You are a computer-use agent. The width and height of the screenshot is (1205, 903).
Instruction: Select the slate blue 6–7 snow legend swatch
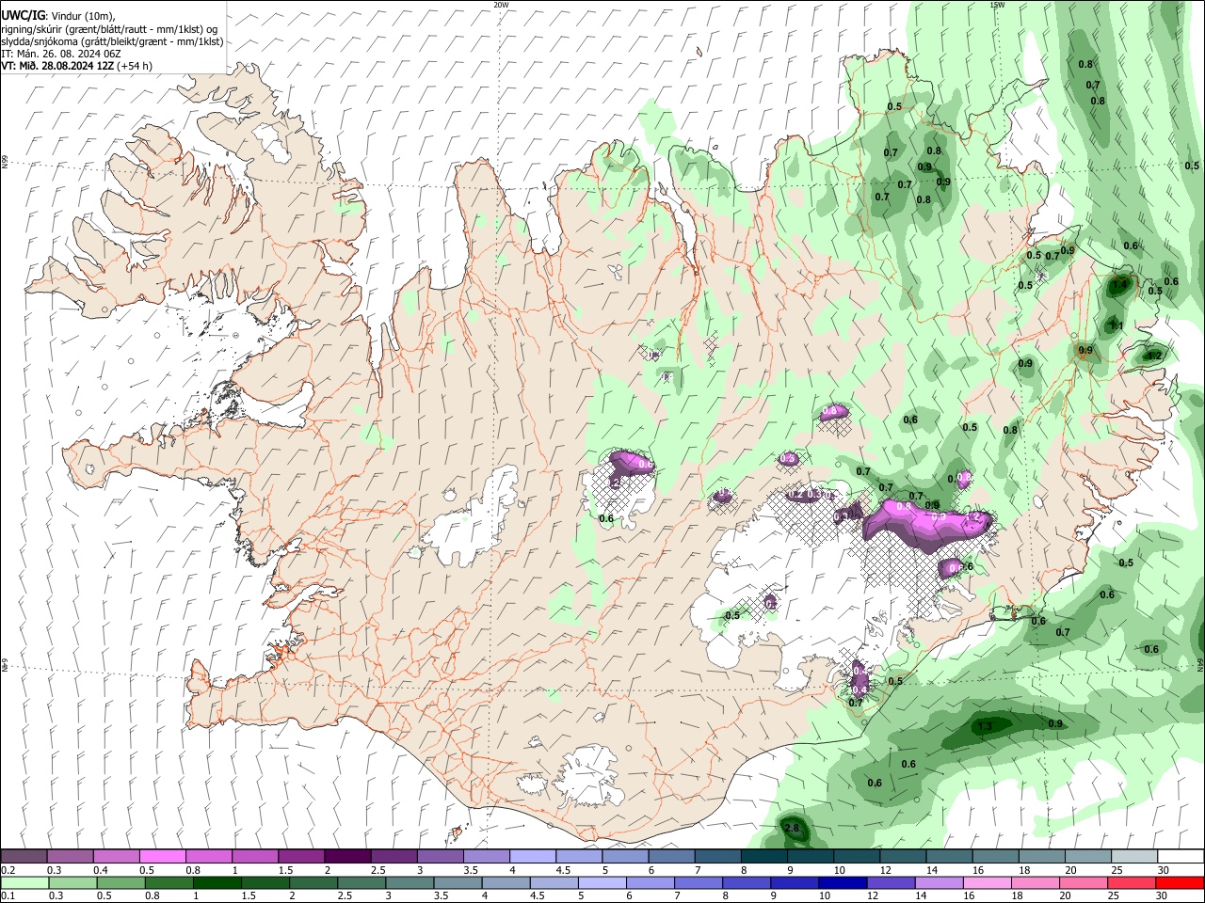[670, 857]
